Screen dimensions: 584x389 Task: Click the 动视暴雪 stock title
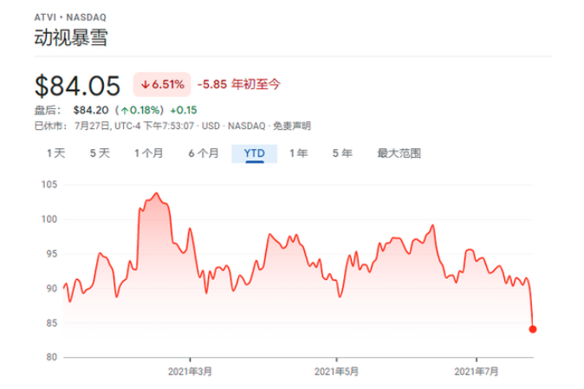pyautogui.click(x=72, y=36)
